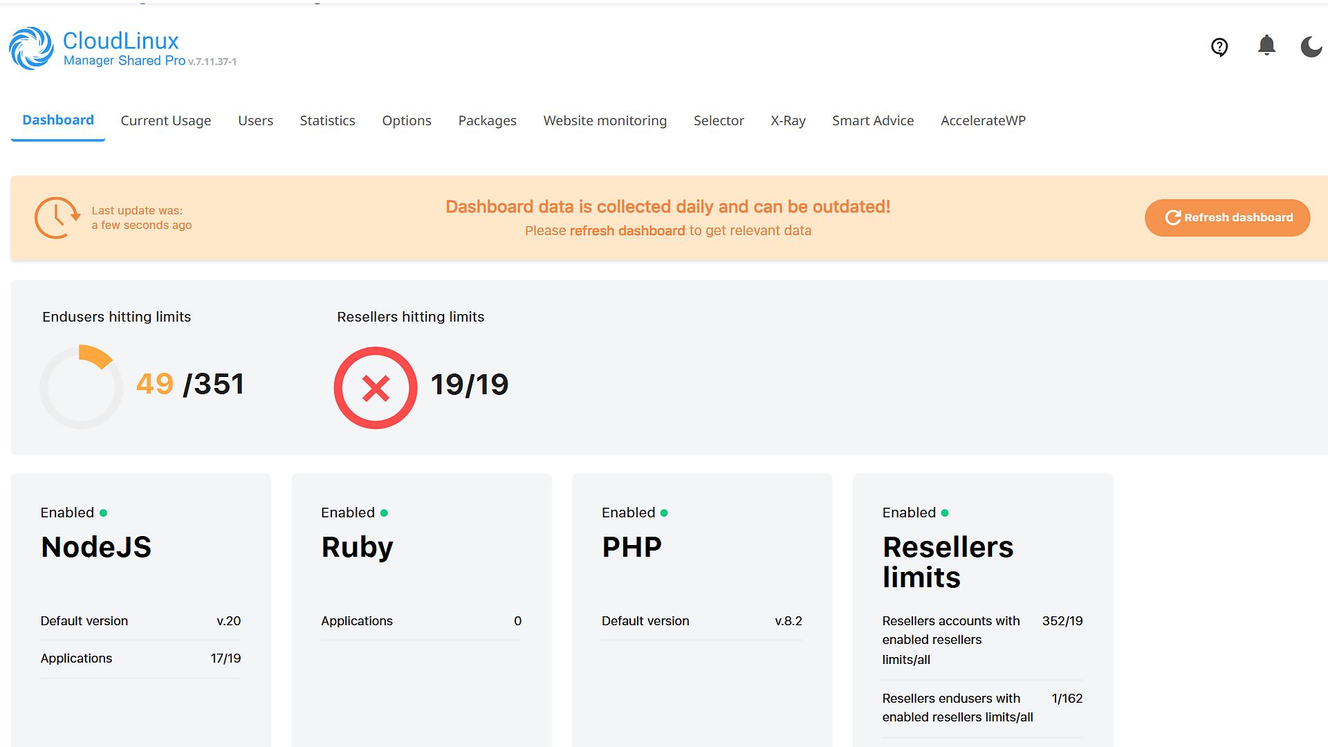The image size is (1328, 747).
Task: Click the red X resellers limit icon
Action: click(376, 388)
